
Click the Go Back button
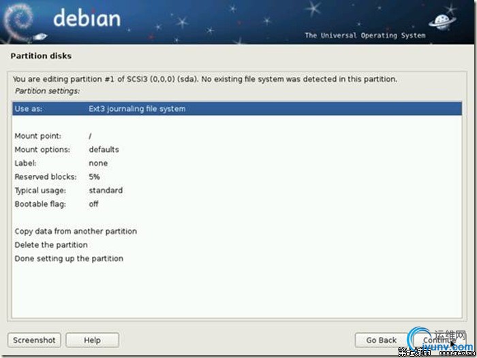pyautogui.click(x=381, y=340)
